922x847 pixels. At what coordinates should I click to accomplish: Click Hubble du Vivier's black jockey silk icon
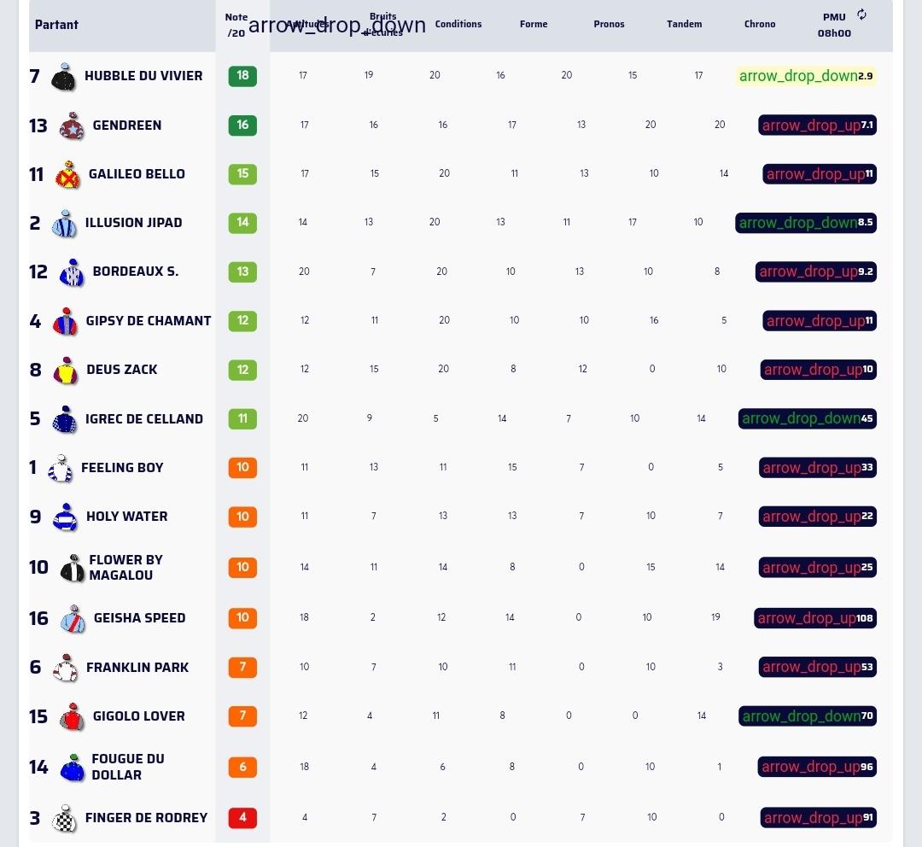coord(63,77)
